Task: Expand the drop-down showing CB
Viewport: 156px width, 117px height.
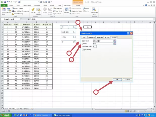Action: coord(75,42)
